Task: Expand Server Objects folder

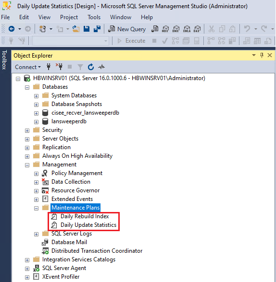Action: pyautogui.click(x=27, y=139)
